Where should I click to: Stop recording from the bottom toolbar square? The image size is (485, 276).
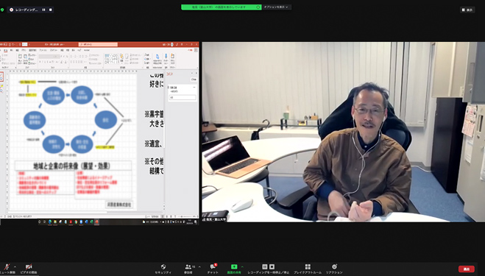click(x=272, y=266)
